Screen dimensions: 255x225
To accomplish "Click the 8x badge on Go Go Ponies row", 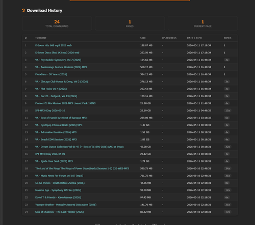I will pyautogui.click(x=227, y=183).
